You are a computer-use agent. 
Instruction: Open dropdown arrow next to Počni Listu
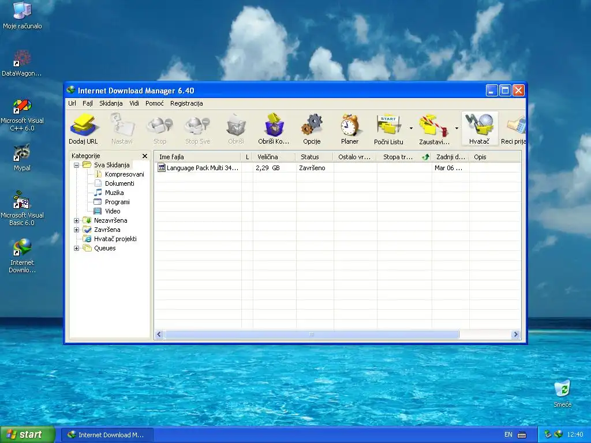pyautogui.click(x=411, y=129)
